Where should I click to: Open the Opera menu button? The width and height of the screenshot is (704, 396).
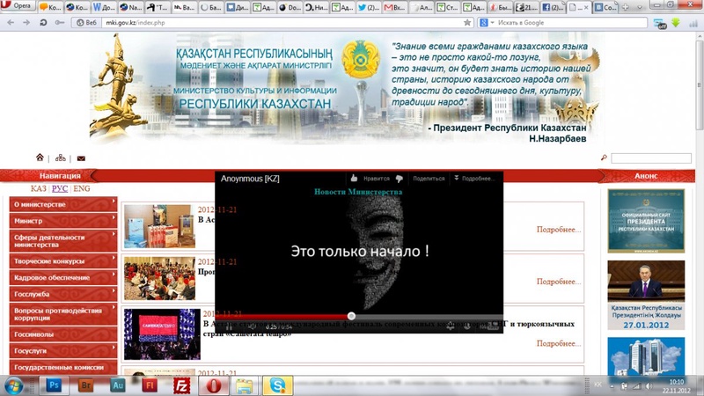(x=19, y=7)
